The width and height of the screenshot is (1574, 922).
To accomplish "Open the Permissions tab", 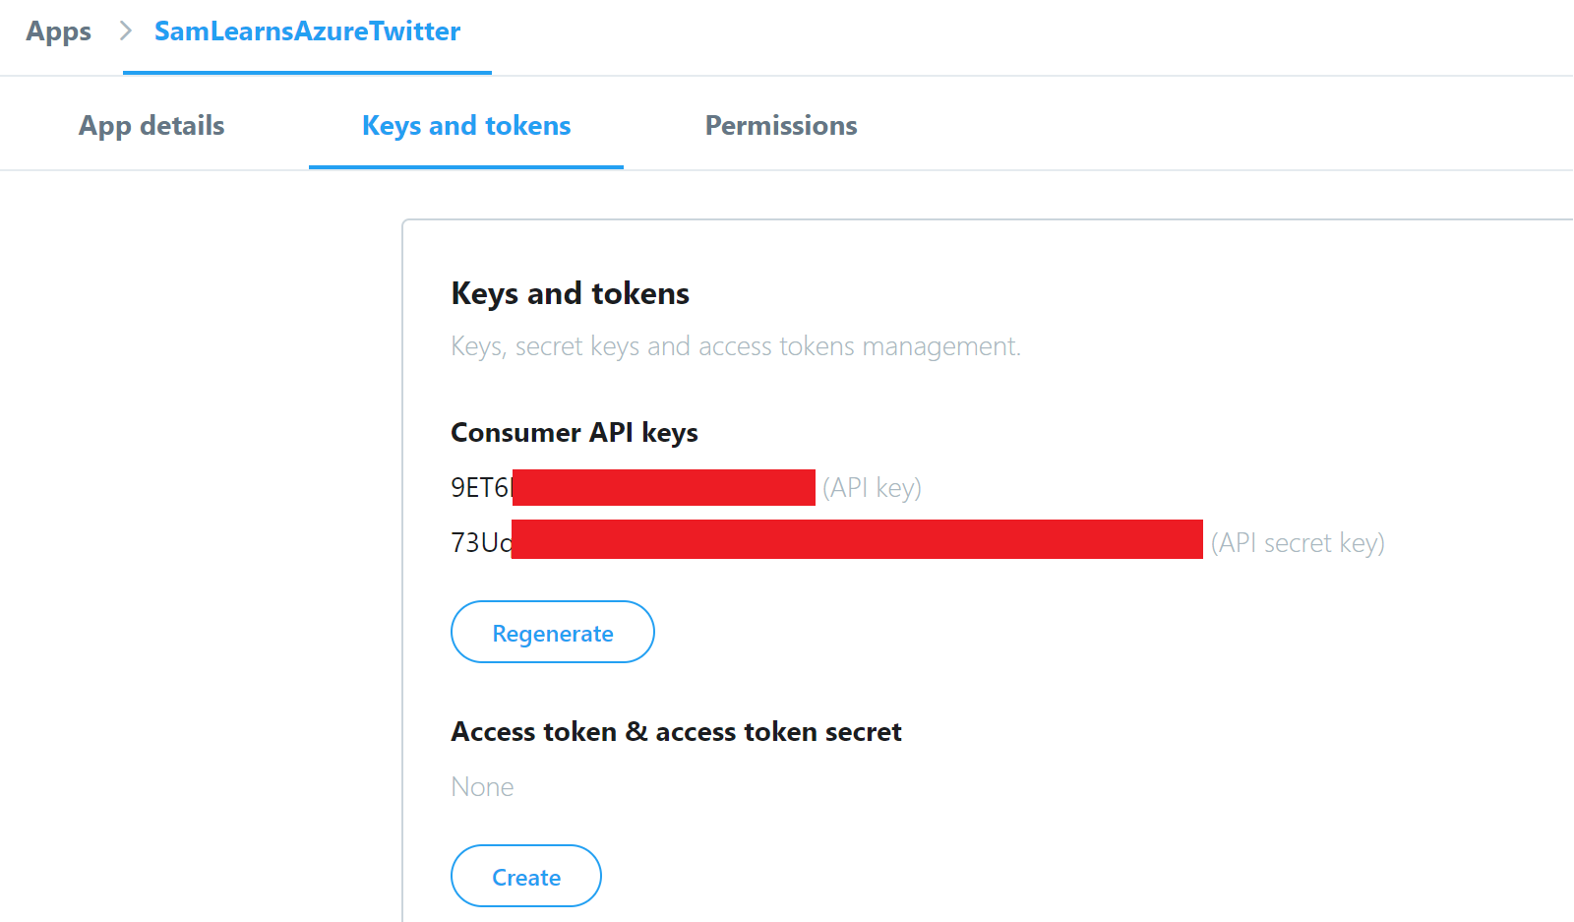I will tap(781, 126).
